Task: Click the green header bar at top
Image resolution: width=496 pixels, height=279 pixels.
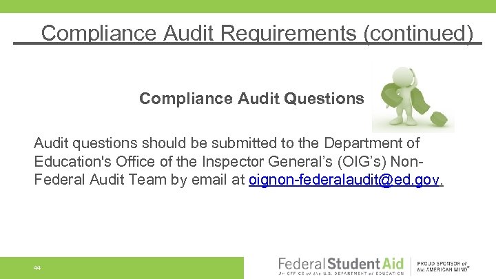Action: [248, 6]
